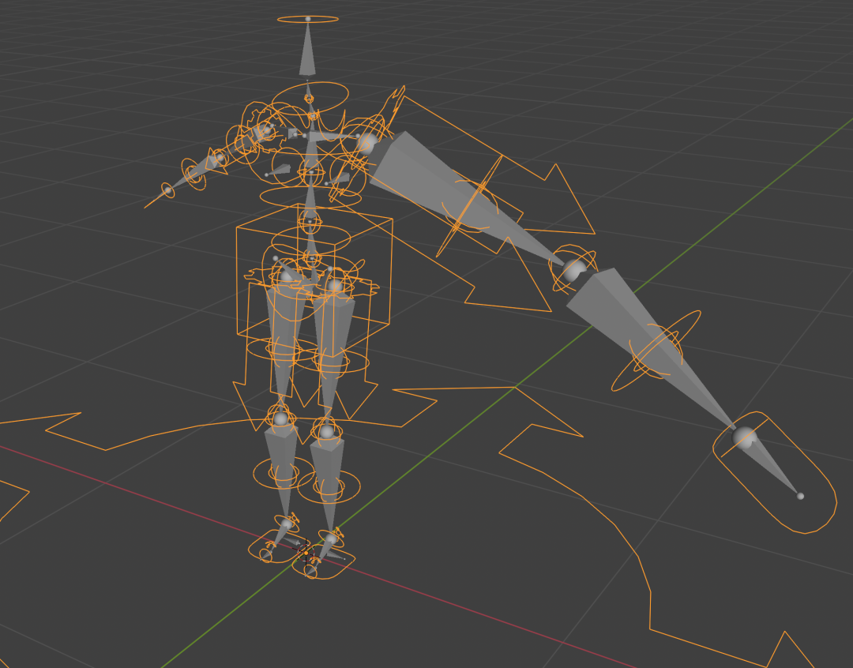Select the enlarged upper arm bone
The width and height of the screenshot is (853, 668).
462,193
